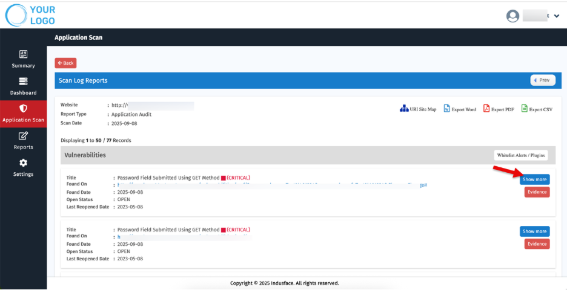This screenshot has width=567, height=290.
Task: Open the Reports pencil icon
Action: tap(23, 136)
